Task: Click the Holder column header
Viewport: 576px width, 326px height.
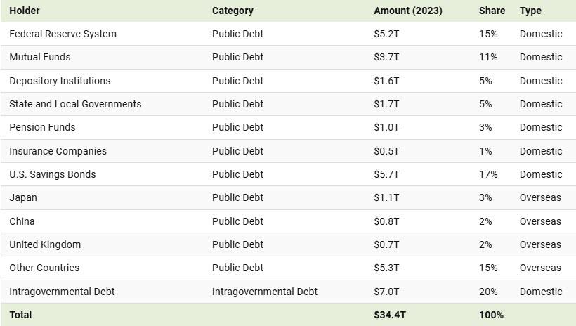Action: (x=25, y=11)
